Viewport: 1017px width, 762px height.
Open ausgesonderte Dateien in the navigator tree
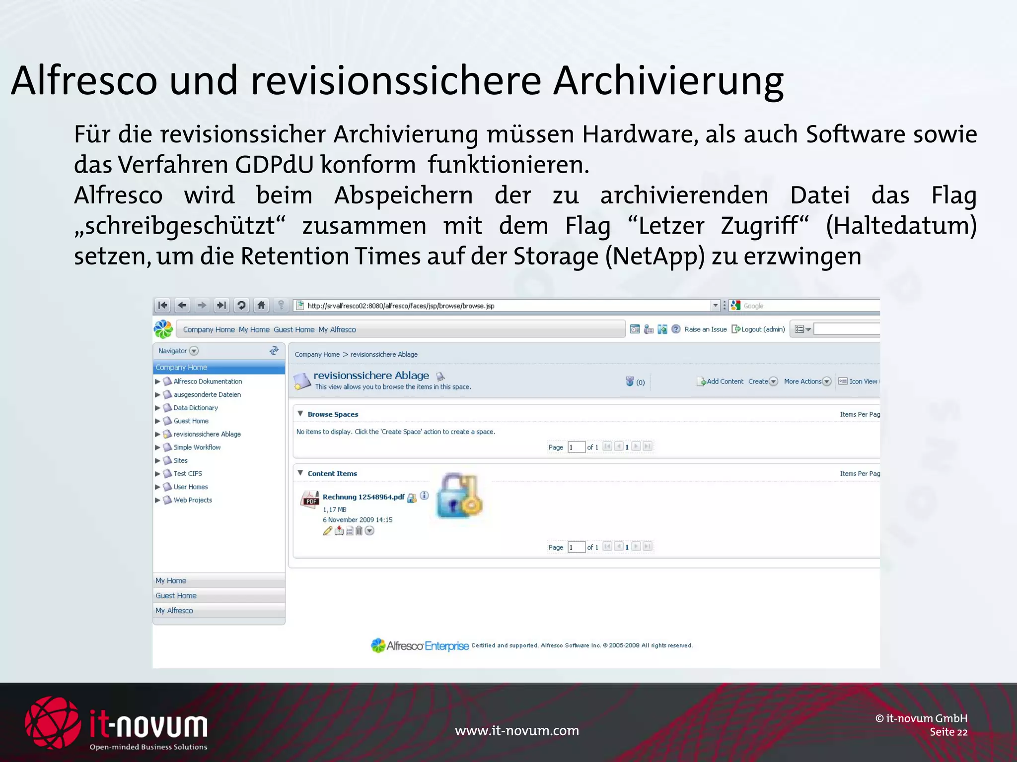pyautogui.click(x=207, y=394)
